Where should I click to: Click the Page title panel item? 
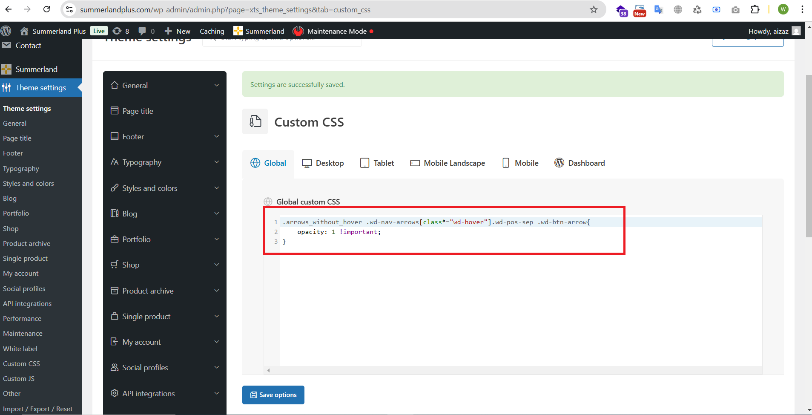click(165, 111)
